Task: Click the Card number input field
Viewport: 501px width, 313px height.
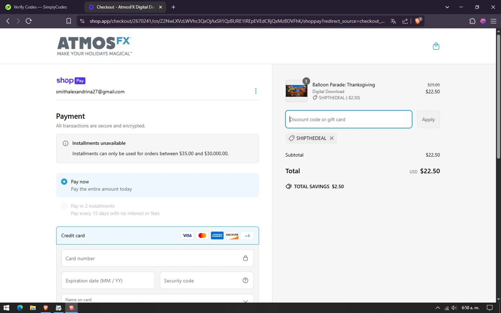Action: click(157, 258)
